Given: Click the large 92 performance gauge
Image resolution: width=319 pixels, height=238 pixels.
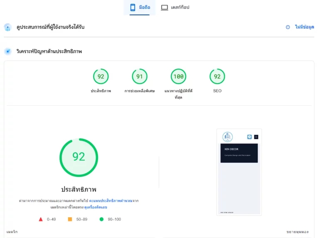Looking at the screenshot, I should (79, 158).
